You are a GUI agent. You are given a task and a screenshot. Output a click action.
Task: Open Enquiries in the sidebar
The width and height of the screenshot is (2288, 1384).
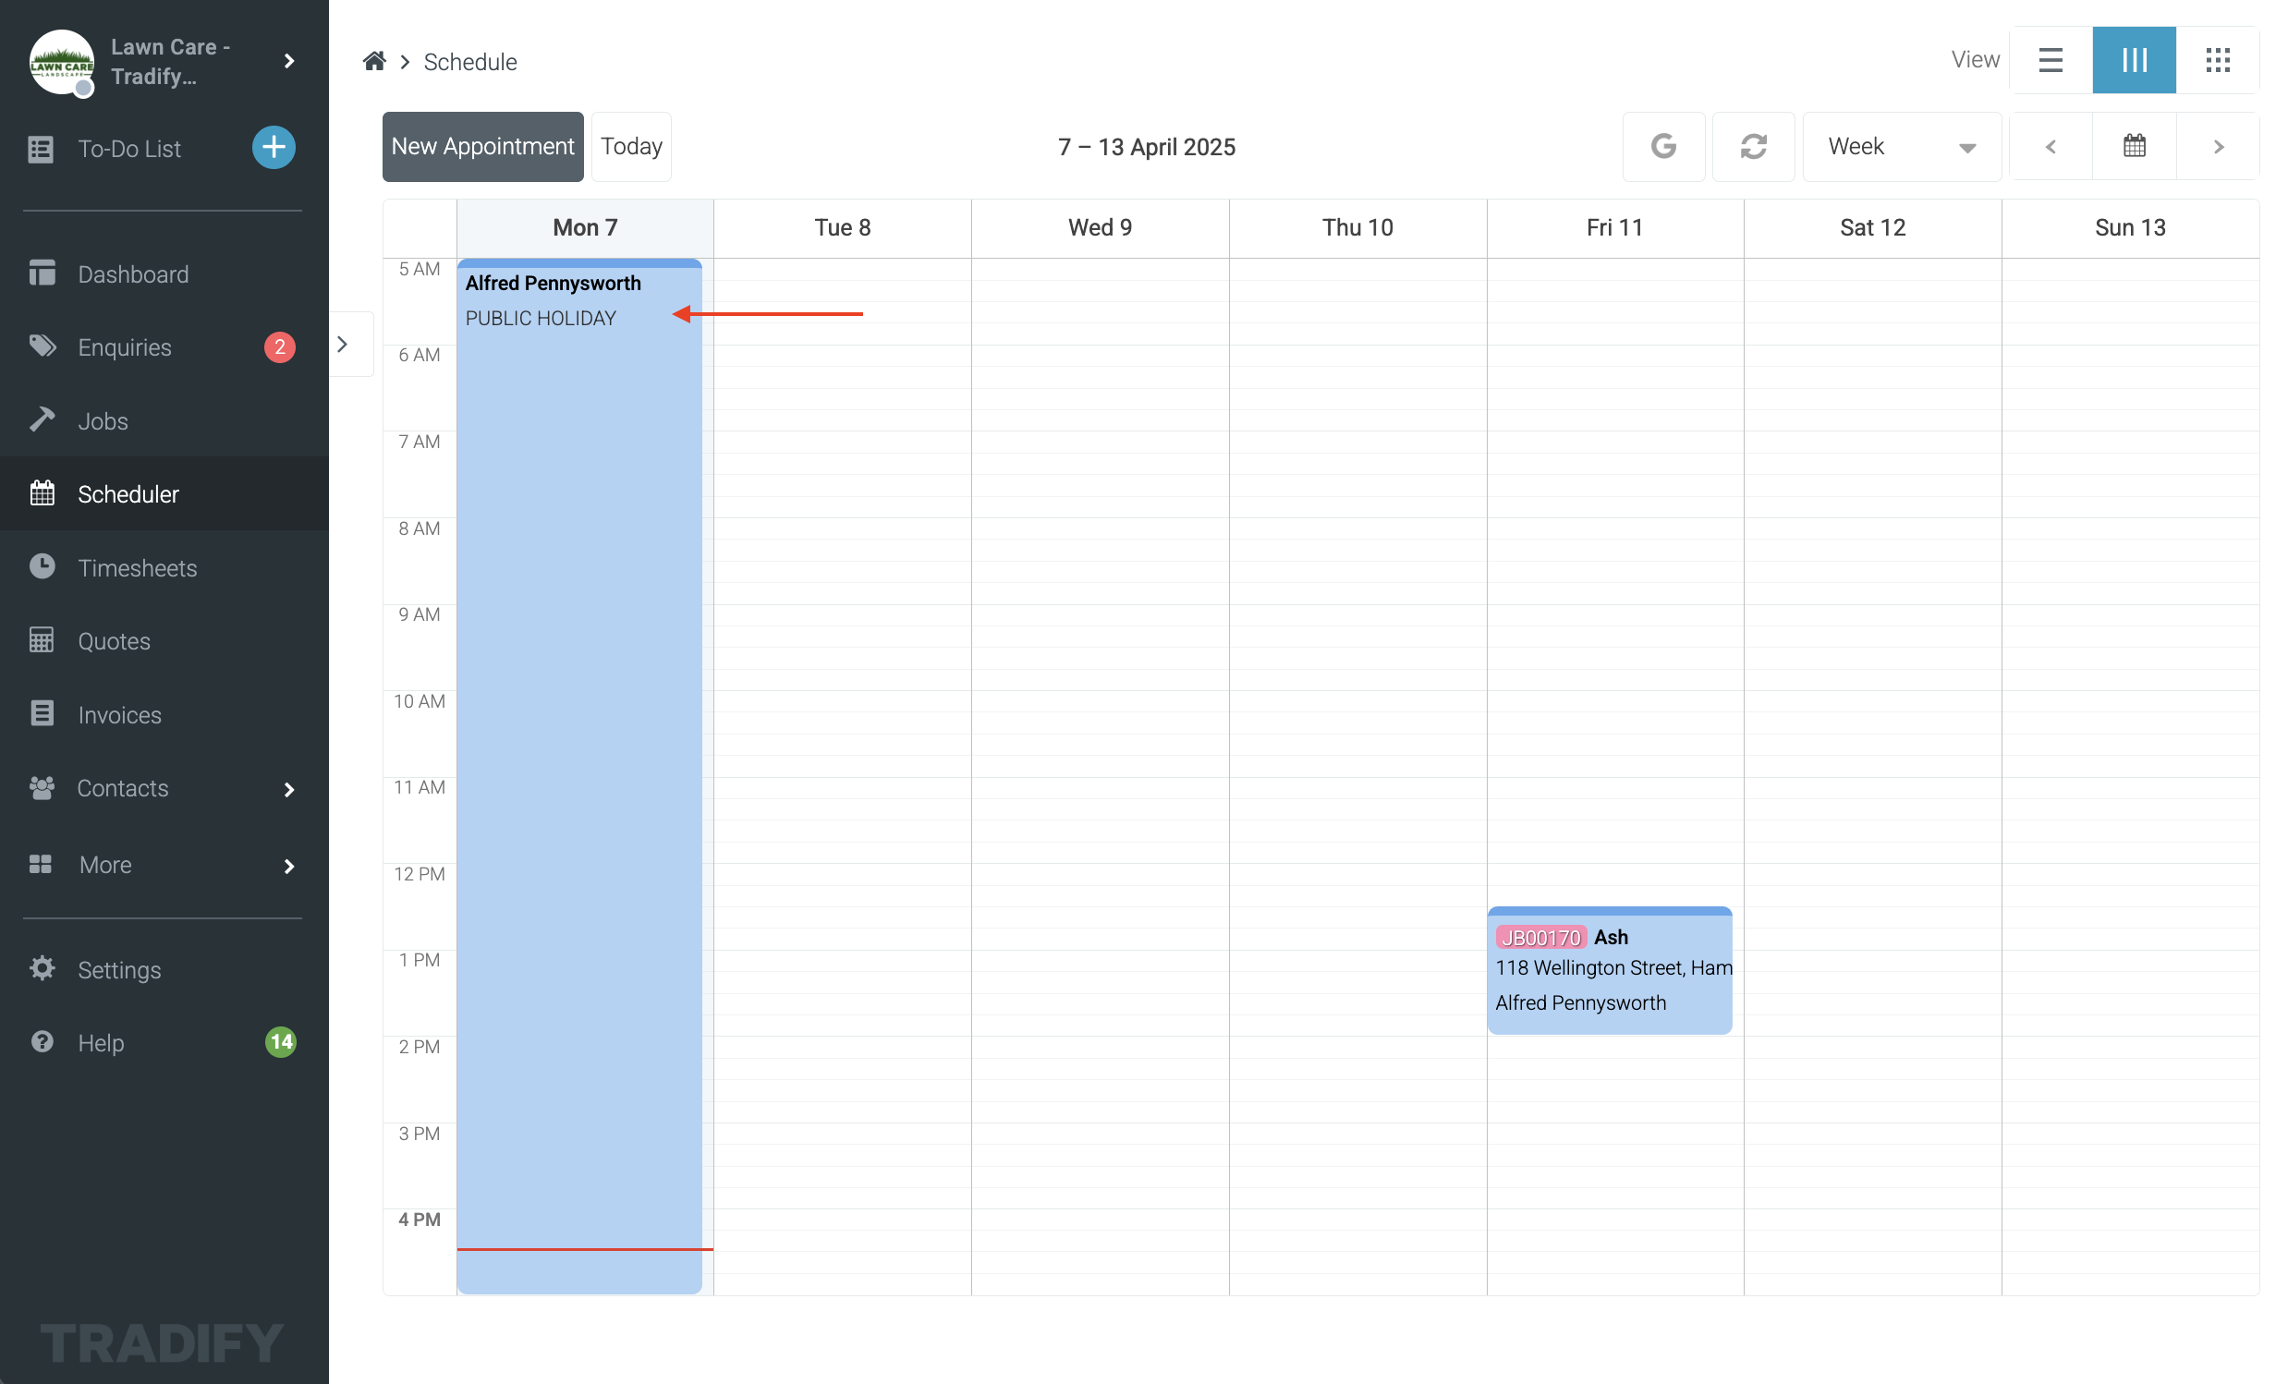point(164,347)
